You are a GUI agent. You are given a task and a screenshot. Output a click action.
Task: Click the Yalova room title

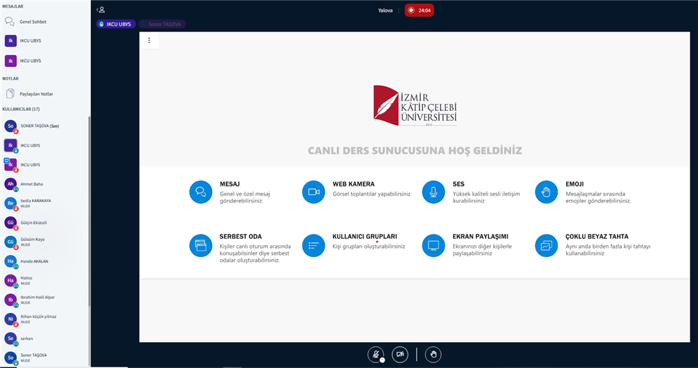pyautogui.click(x=385, y=10)
